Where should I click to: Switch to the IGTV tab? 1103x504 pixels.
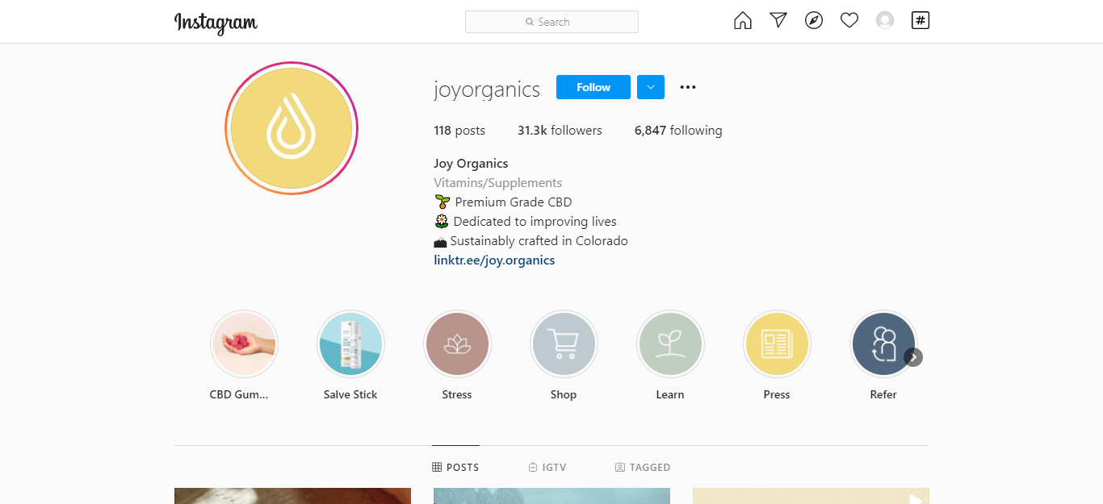click(547, 467)
